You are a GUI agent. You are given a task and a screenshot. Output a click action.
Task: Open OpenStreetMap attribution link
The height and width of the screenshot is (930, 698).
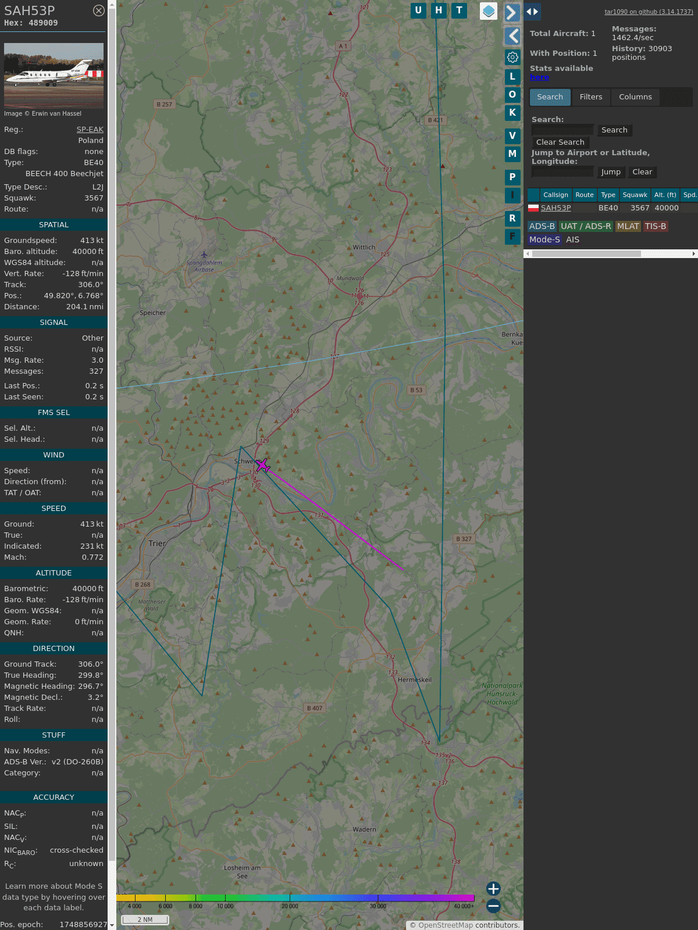(x=446, y=925)
